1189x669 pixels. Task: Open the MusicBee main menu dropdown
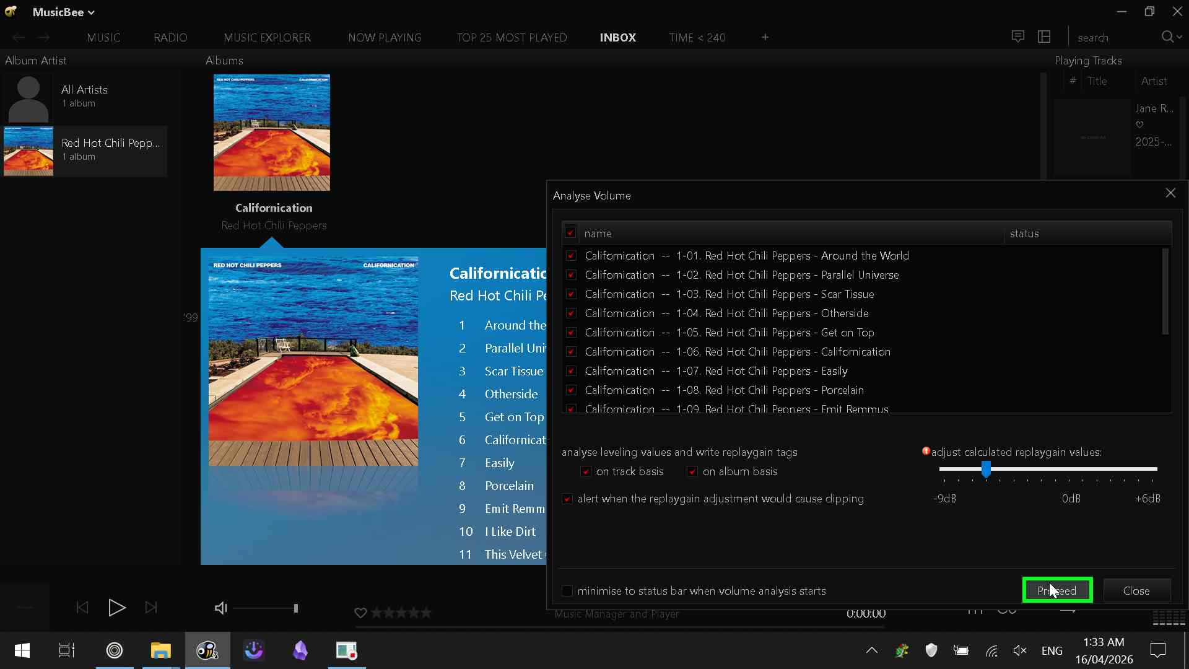(64, 12)
